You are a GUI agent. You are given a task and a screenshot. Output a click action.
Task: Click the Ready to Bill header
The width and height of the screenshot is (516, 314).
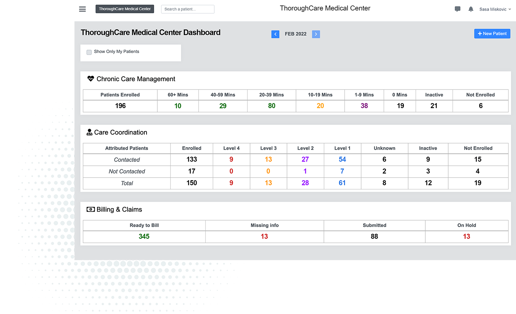[144, 225]
